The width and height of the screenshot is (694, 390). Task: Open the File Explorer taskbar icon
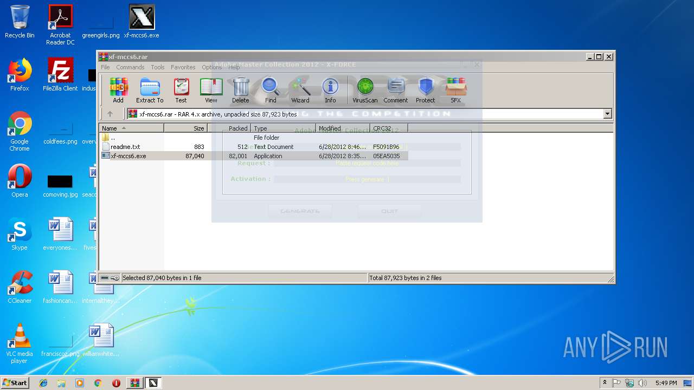pyautogui.click(x=61, y=383)
